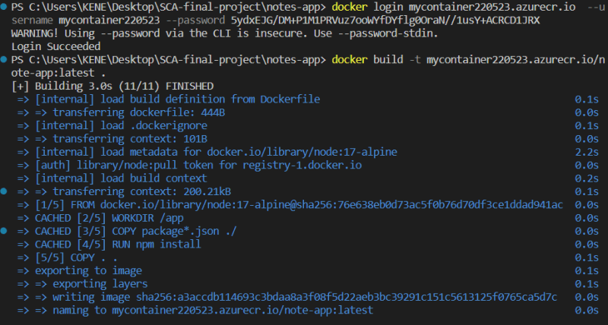Click '[internal] load build context' line
Screen dimensions: 608x325
(112, 178)
